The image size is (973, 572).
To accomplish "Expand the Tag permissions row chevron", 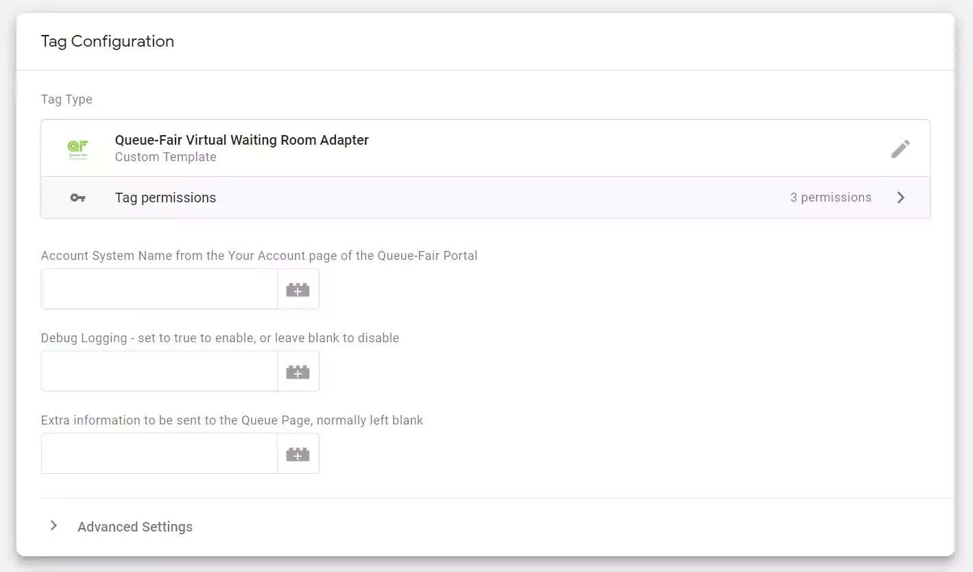I will (x=902, y=198).
